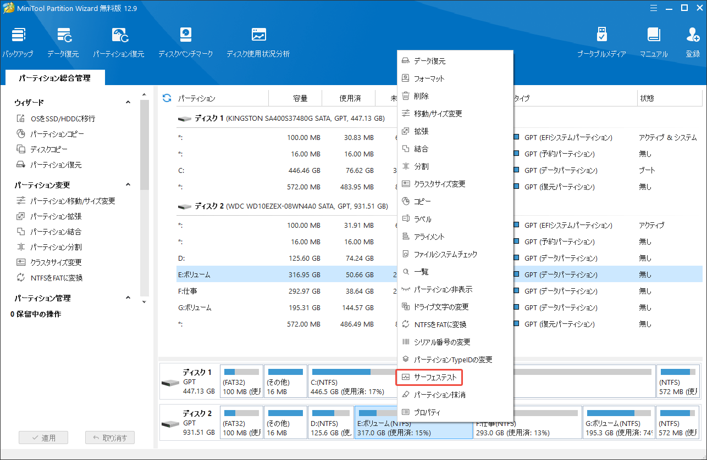Click G:ボリューム(NTFS) block in disk map
Screen dimensions: 707x460
619,422
